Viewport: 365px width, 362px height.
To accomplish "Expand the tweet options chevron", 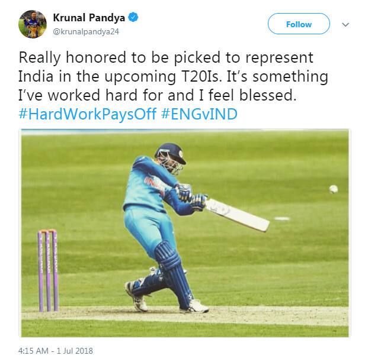I will tap(345, 24).
